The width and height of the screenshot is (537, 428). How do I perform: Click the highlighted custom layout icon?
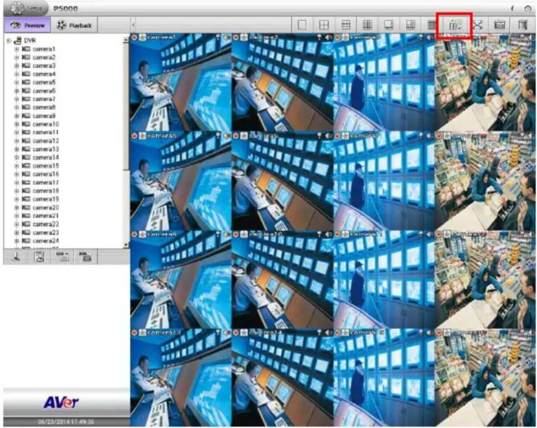click(x=455, y=25)
